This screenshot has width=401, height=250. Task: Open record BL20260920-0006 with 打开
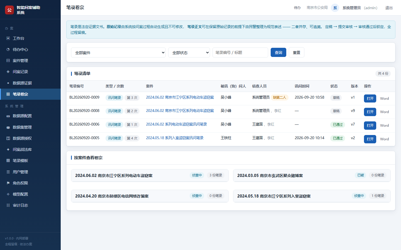(x=370, y=126)
